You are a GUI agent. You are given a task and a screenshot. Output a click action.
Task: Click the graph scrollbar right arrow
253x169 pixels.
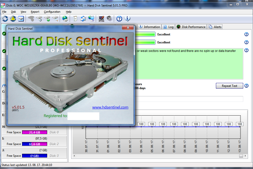tap(245, 156)
